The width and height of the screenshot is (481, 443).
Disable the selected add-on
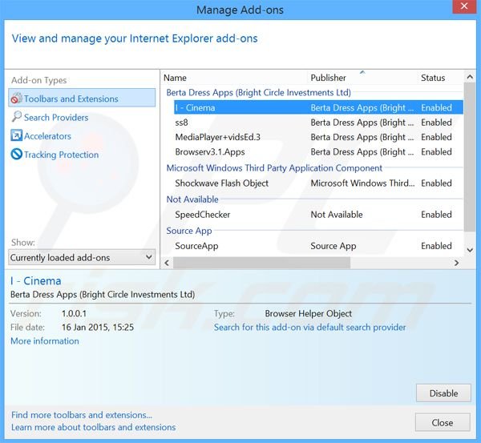pyautogui.click(x=443, y=393)
